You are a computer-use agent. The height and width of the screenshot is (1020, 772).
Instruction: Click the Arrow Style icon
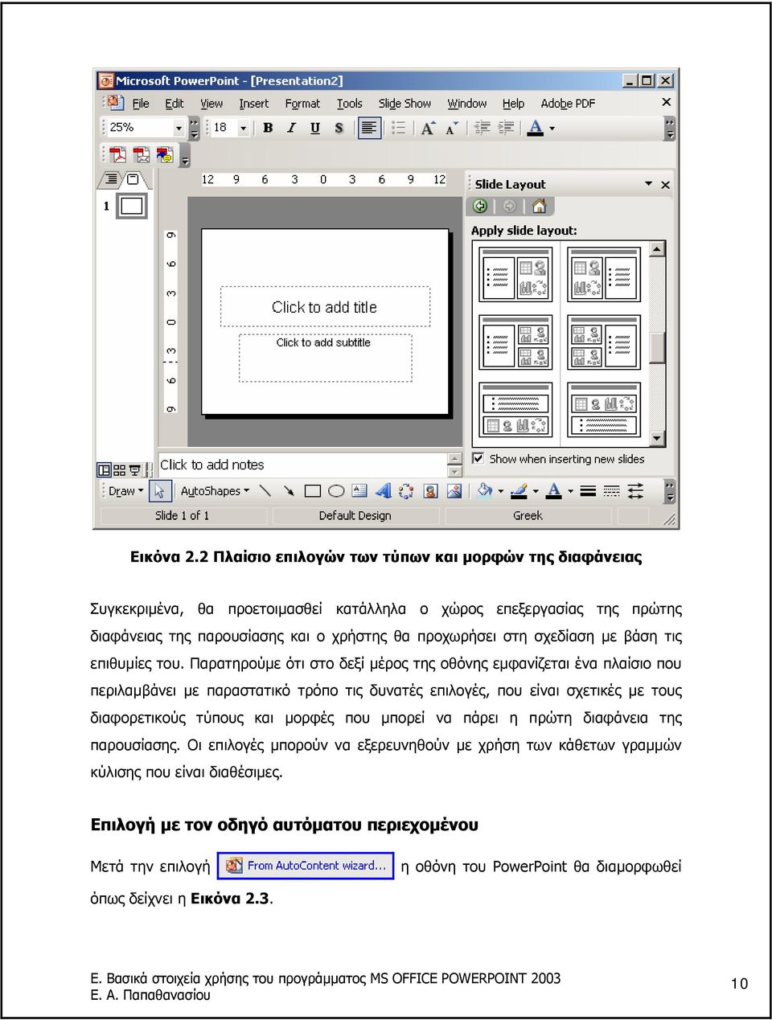click(635, 490)
